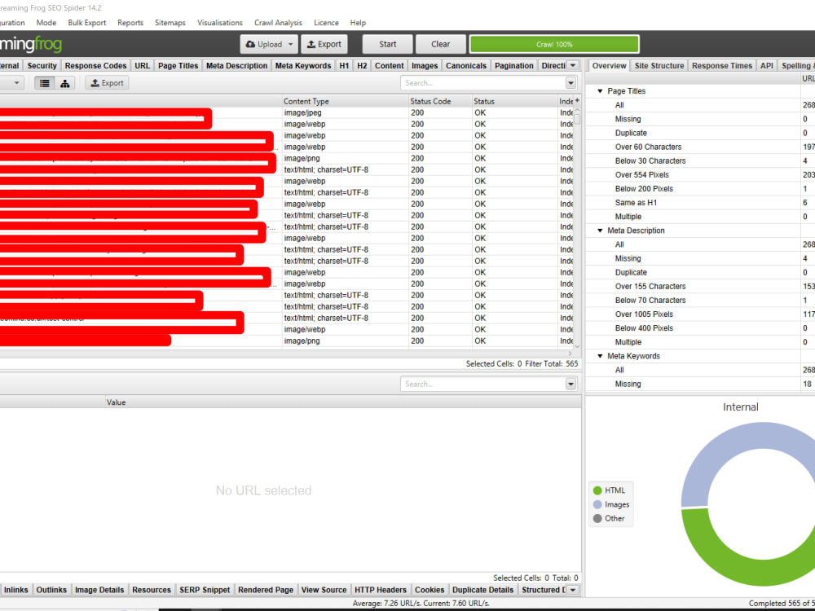Select Over 60 Characters under Page Titles
The height and width of the screenshot is (611, 815).
tap(648, 147)
